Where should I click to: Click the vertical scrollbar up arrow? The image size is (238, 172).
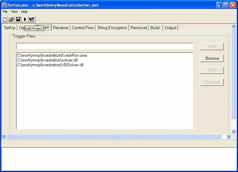[234, 26]
